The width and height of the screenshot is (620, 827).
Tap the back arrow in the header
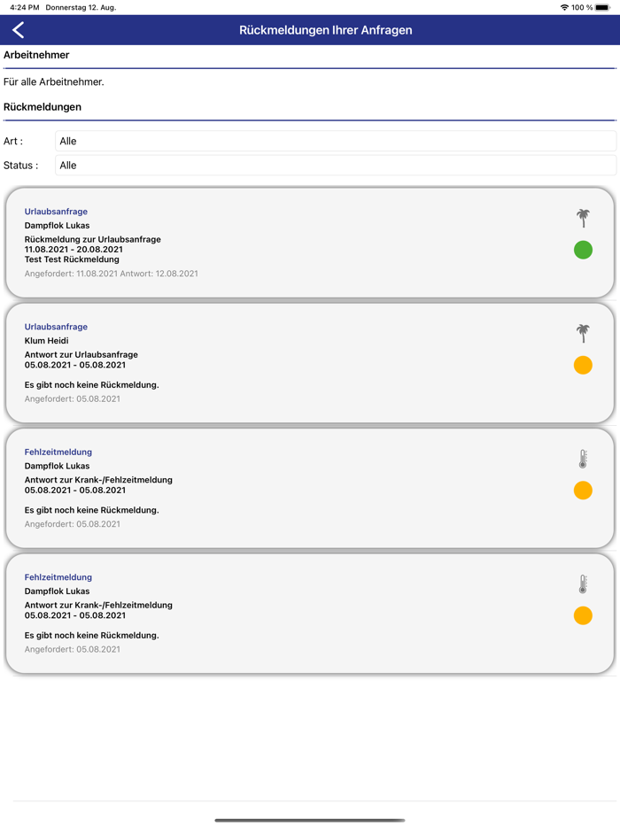(x=18, y=30)
